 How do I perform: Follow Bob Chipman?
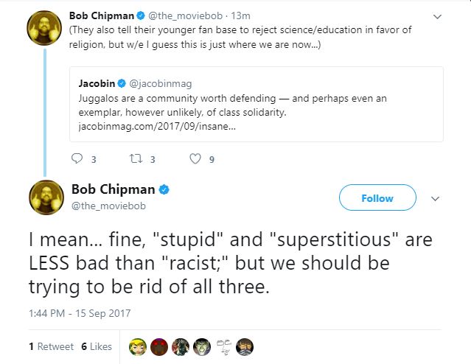[x=377, y=198]
